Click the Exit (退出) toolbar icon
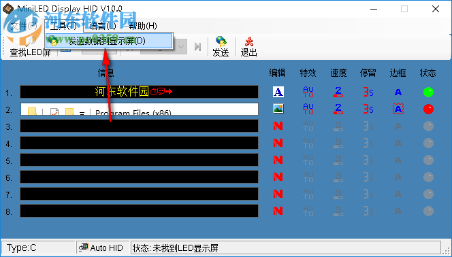 (248, 47)
